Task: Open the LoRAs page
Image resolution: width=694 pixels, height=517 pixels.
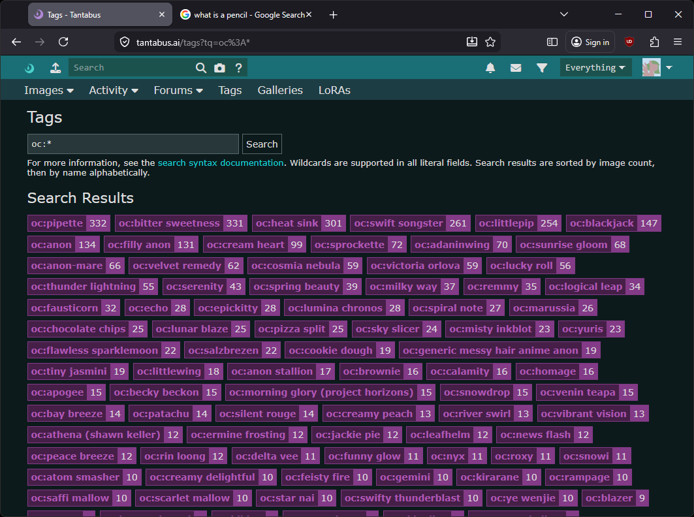Action: (334, 90)
